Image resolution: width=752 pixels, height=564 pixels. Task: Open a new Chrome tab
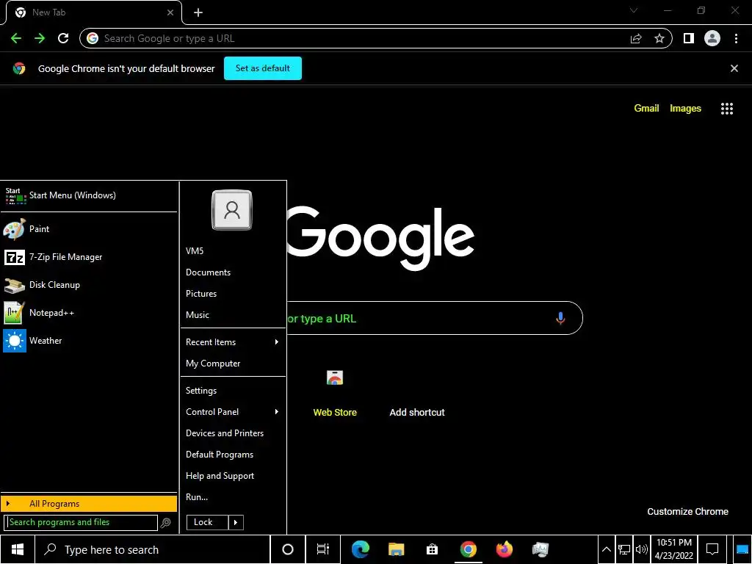[198, 13]
